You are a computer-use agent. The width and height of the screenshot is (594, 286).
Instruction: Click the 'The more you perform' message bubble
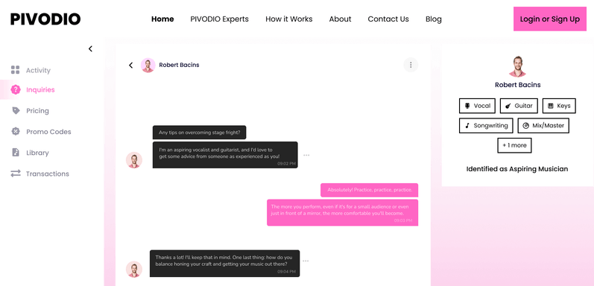tap(342, 212)
